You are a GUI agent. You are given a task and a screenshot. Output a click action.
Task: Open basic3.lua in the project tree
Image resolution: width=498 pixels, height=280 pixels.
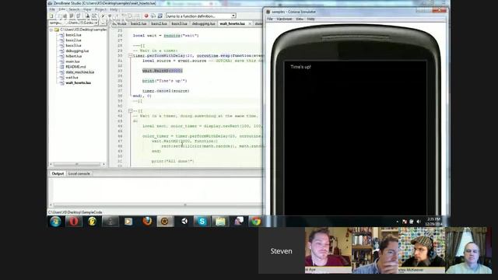[73, 45]
